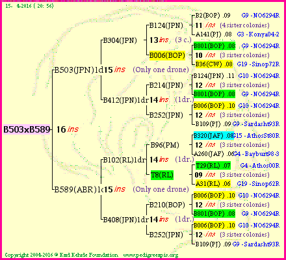This screenshot has height=260, width=286.
Task: Click the Karl Kehrle Foundation copyright notice
Action: click(x=61, y=255)
